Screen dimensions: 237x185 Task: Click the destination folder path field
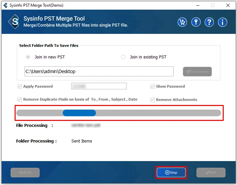(x=99, y=71)
